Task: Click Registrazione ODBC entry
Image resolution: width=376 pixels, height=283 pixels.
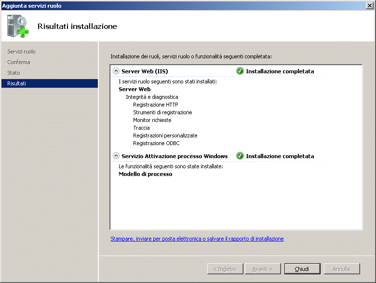Action: click(x=156, y=143)
